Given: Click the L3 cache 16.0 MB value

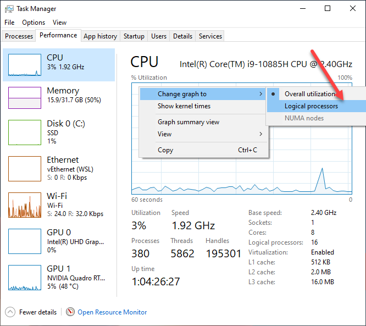Looking at the screenshot, I should coord(323,282).
